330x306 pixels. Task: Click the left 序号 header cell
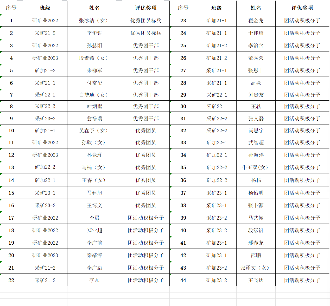pyautogui.click(x=11, y=8)
